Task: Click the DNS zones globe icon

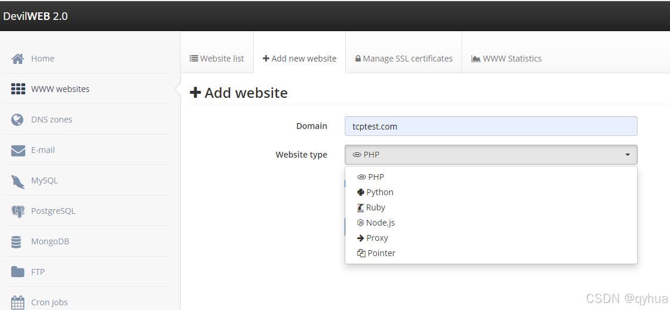Action: pos(18,120)
